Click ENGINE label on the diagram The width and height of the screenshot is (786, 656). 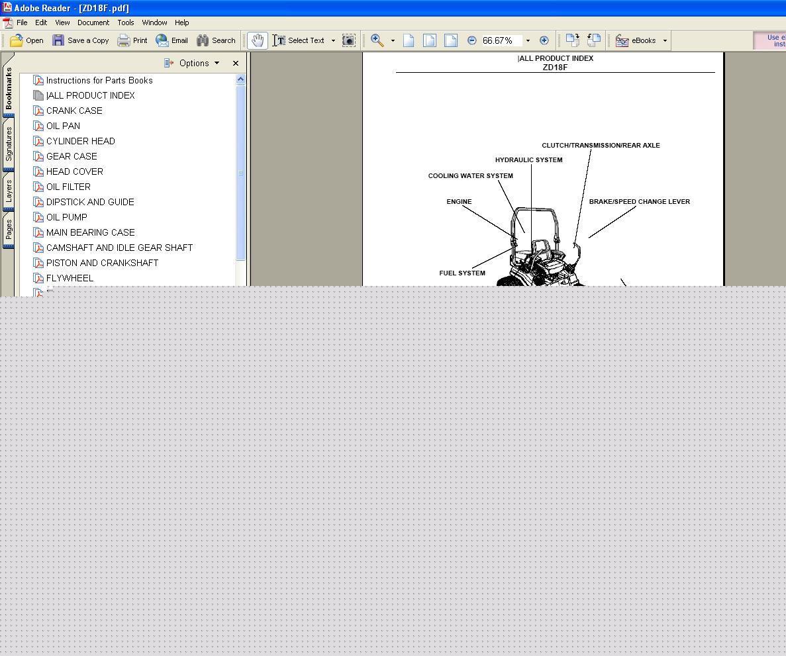point(459,201)
